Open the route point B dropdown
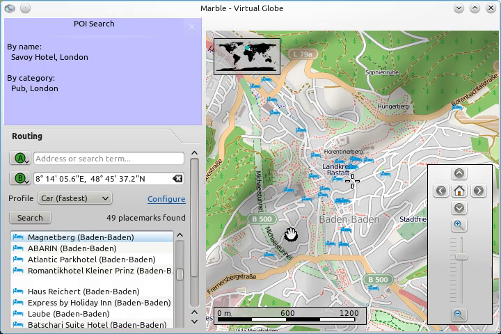 click(x=21, y=179)
